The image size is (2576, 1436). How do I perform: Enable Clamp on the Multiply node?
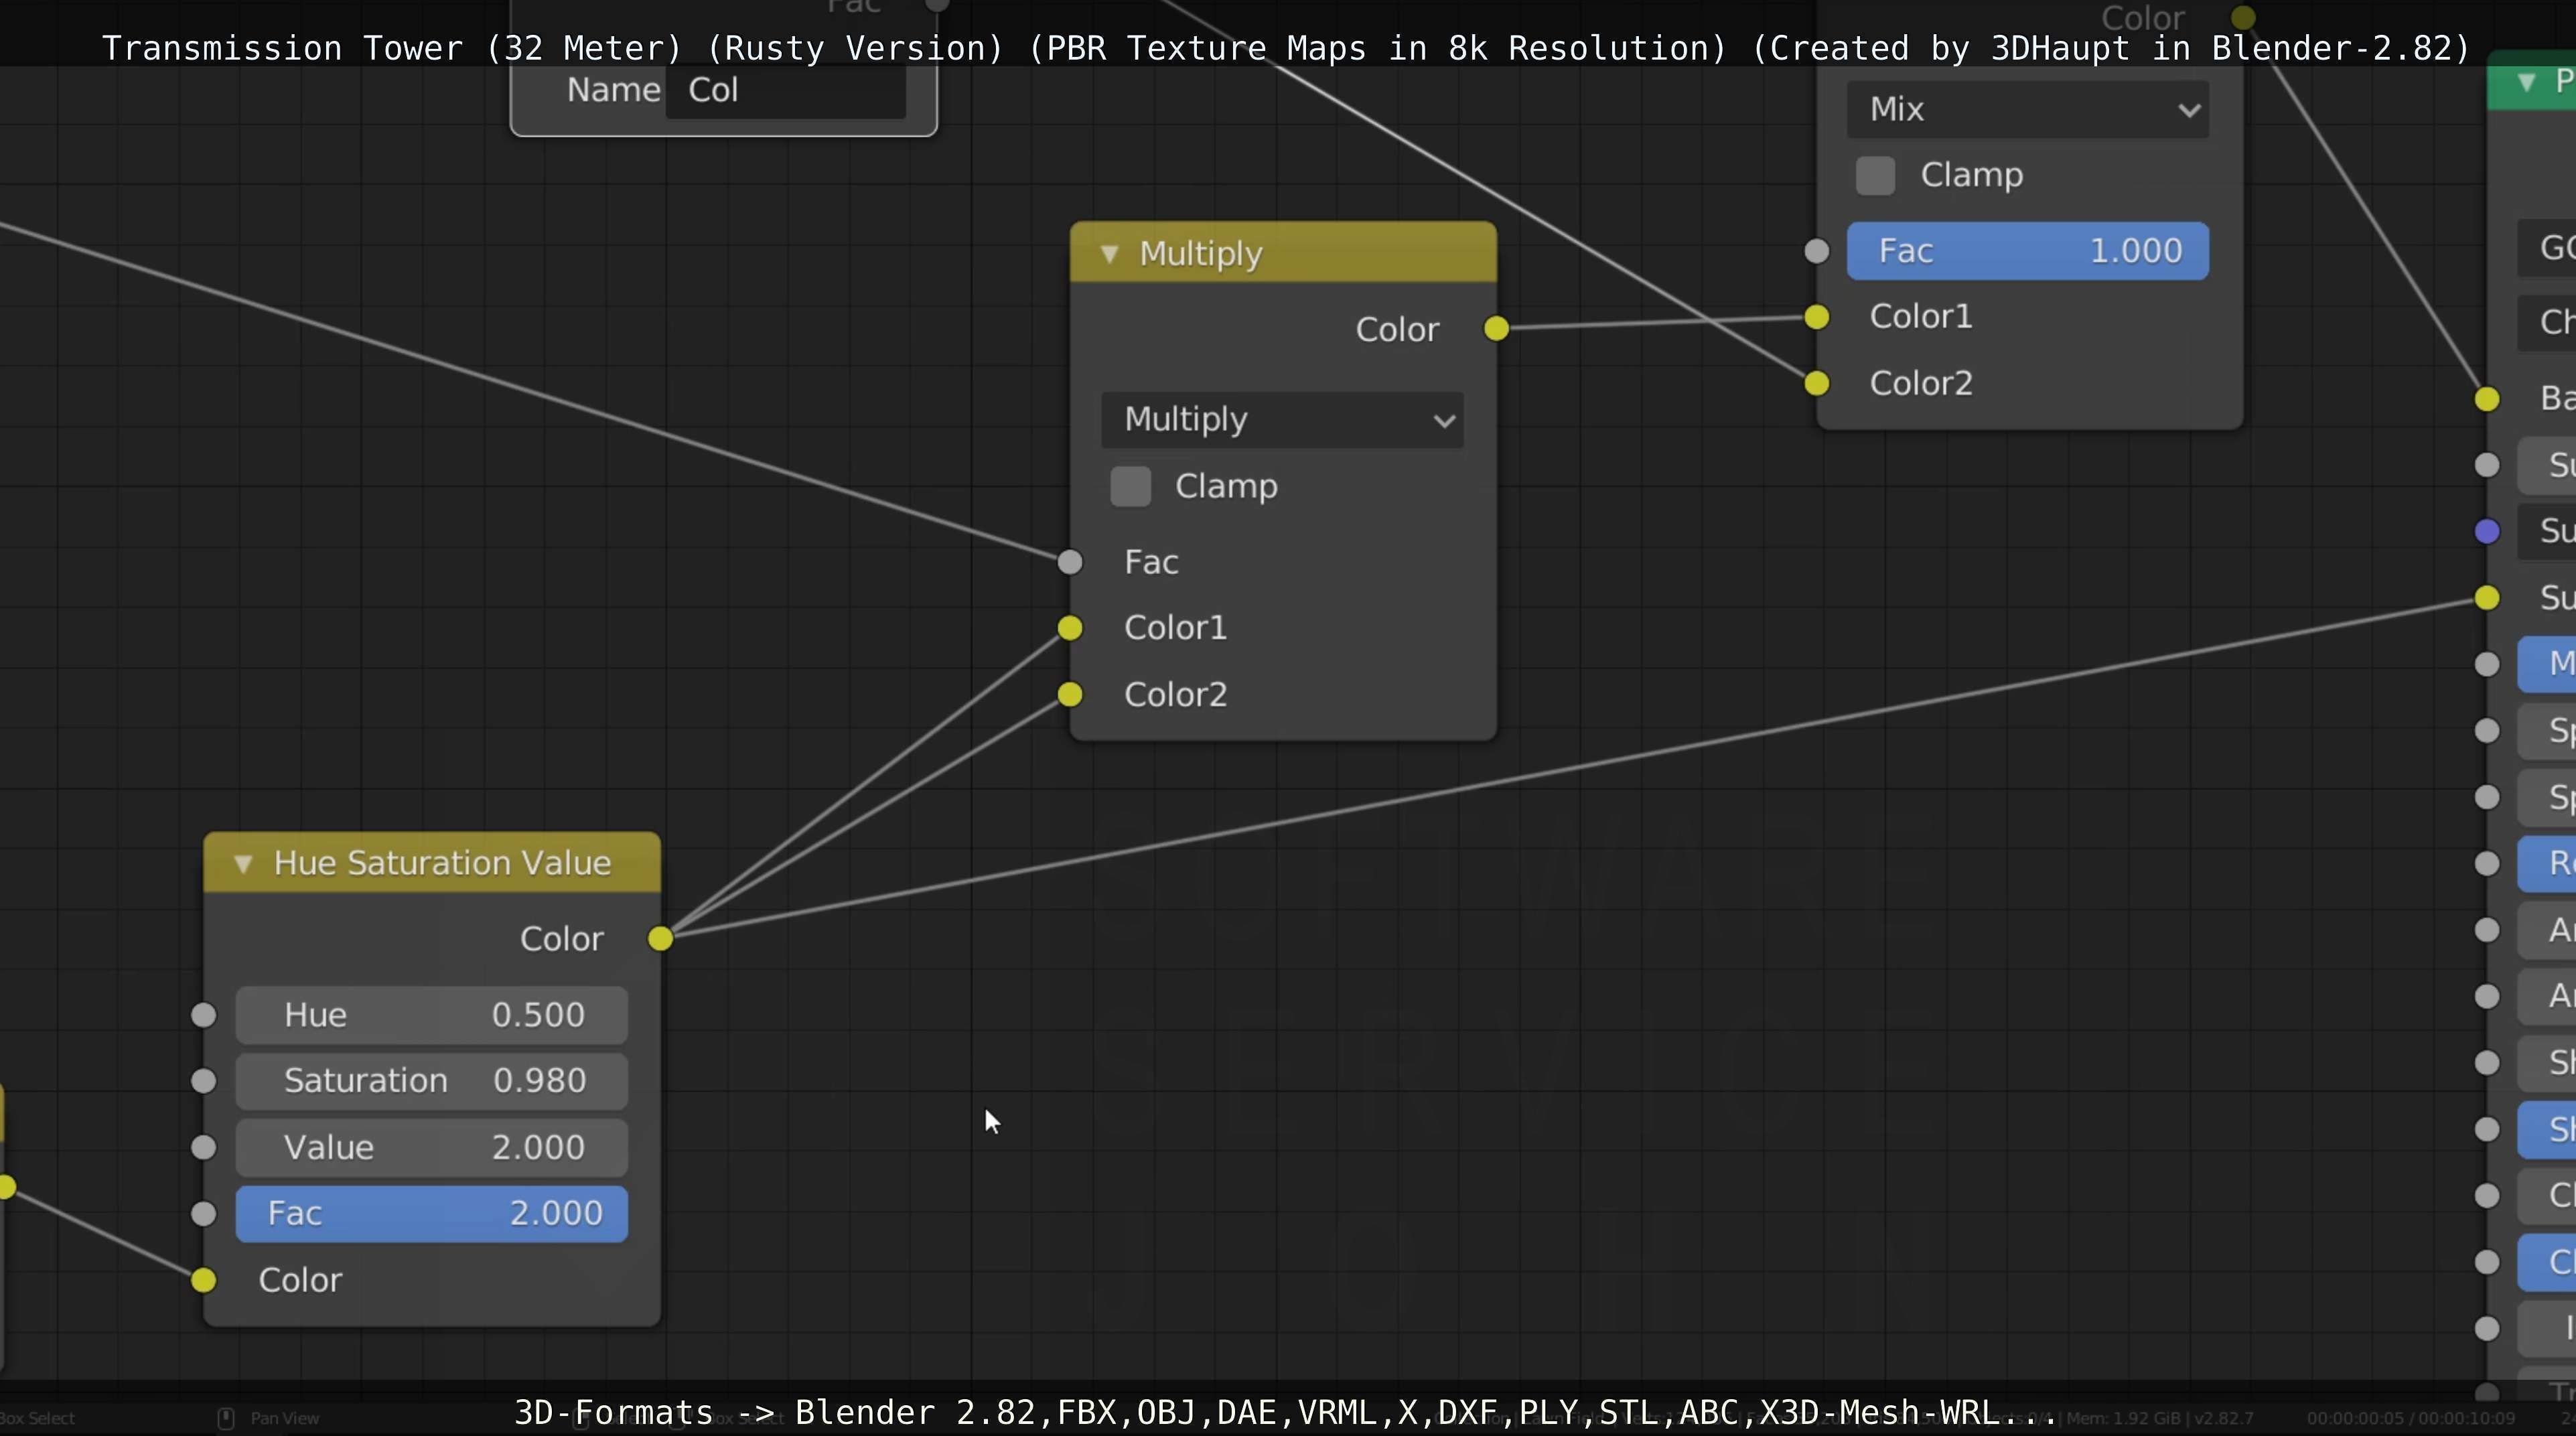pos(1131,487)
